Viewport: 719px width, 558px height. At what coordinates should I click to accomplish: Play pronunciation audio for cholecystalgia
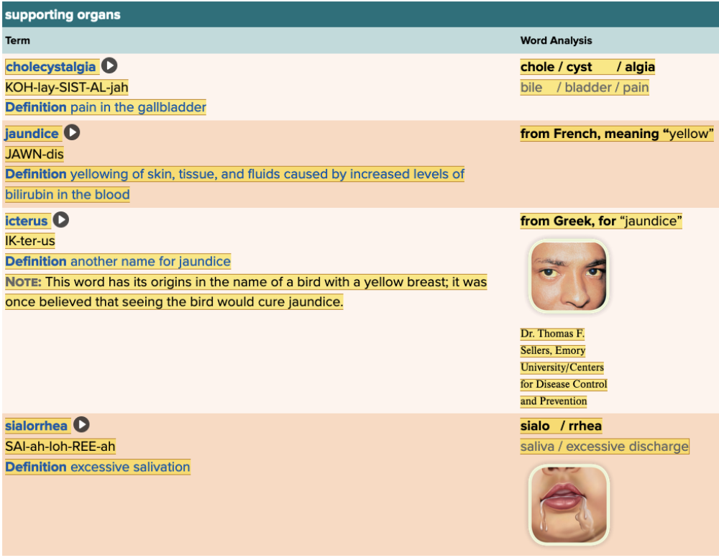click(109, 66)
